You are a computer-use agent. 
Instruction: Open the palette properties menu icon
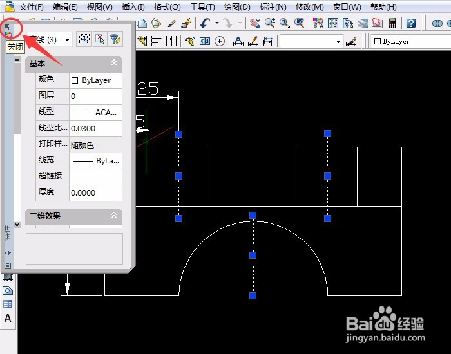(x=8, y=265)
